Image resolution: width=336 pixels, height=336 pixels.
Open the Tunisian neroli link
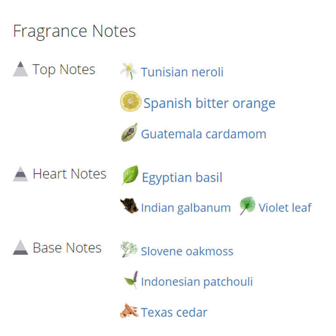[x=182, y=72]
